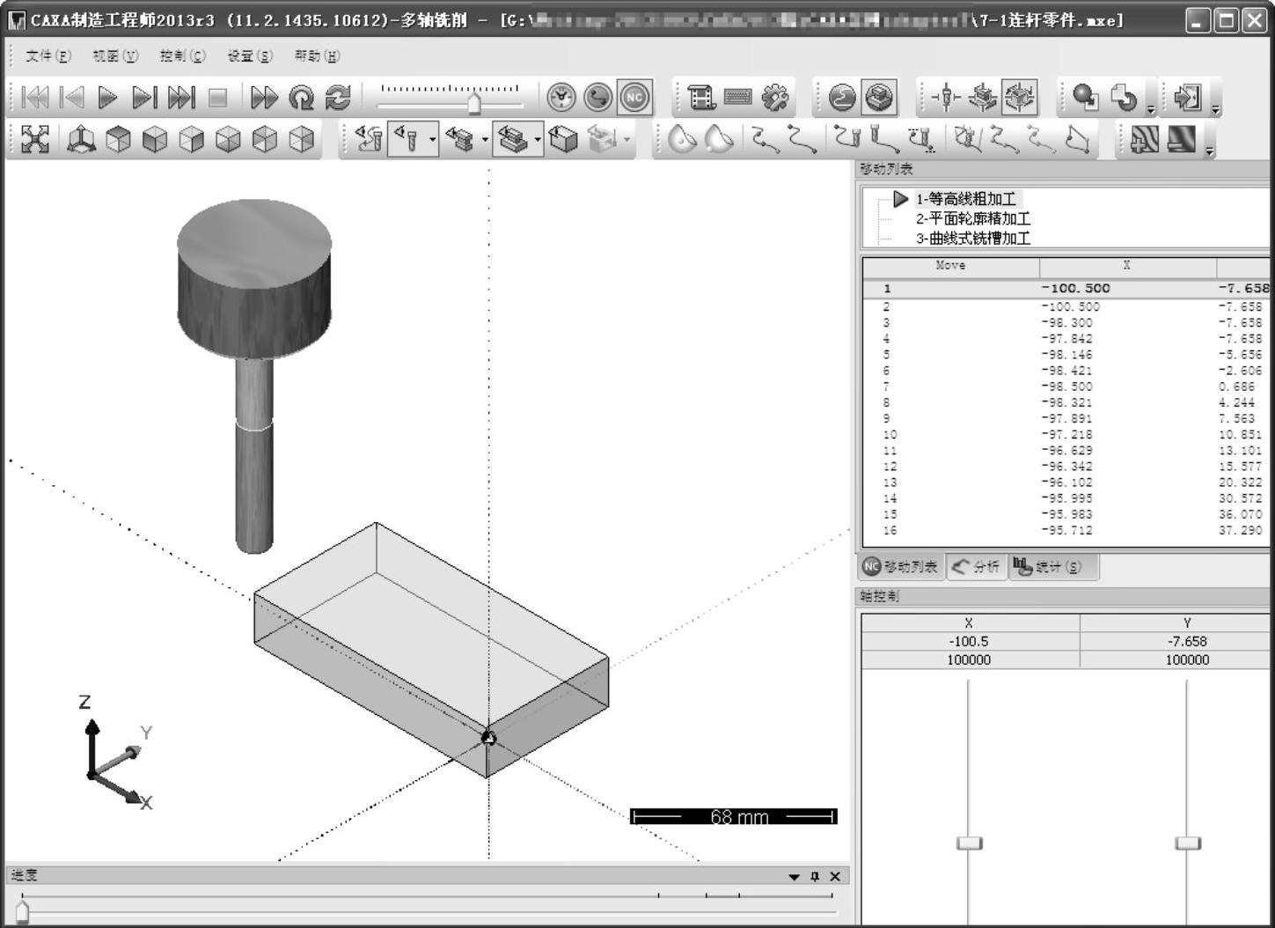
Task: Click the keyboard icon in toolbar
Action: 738,98
